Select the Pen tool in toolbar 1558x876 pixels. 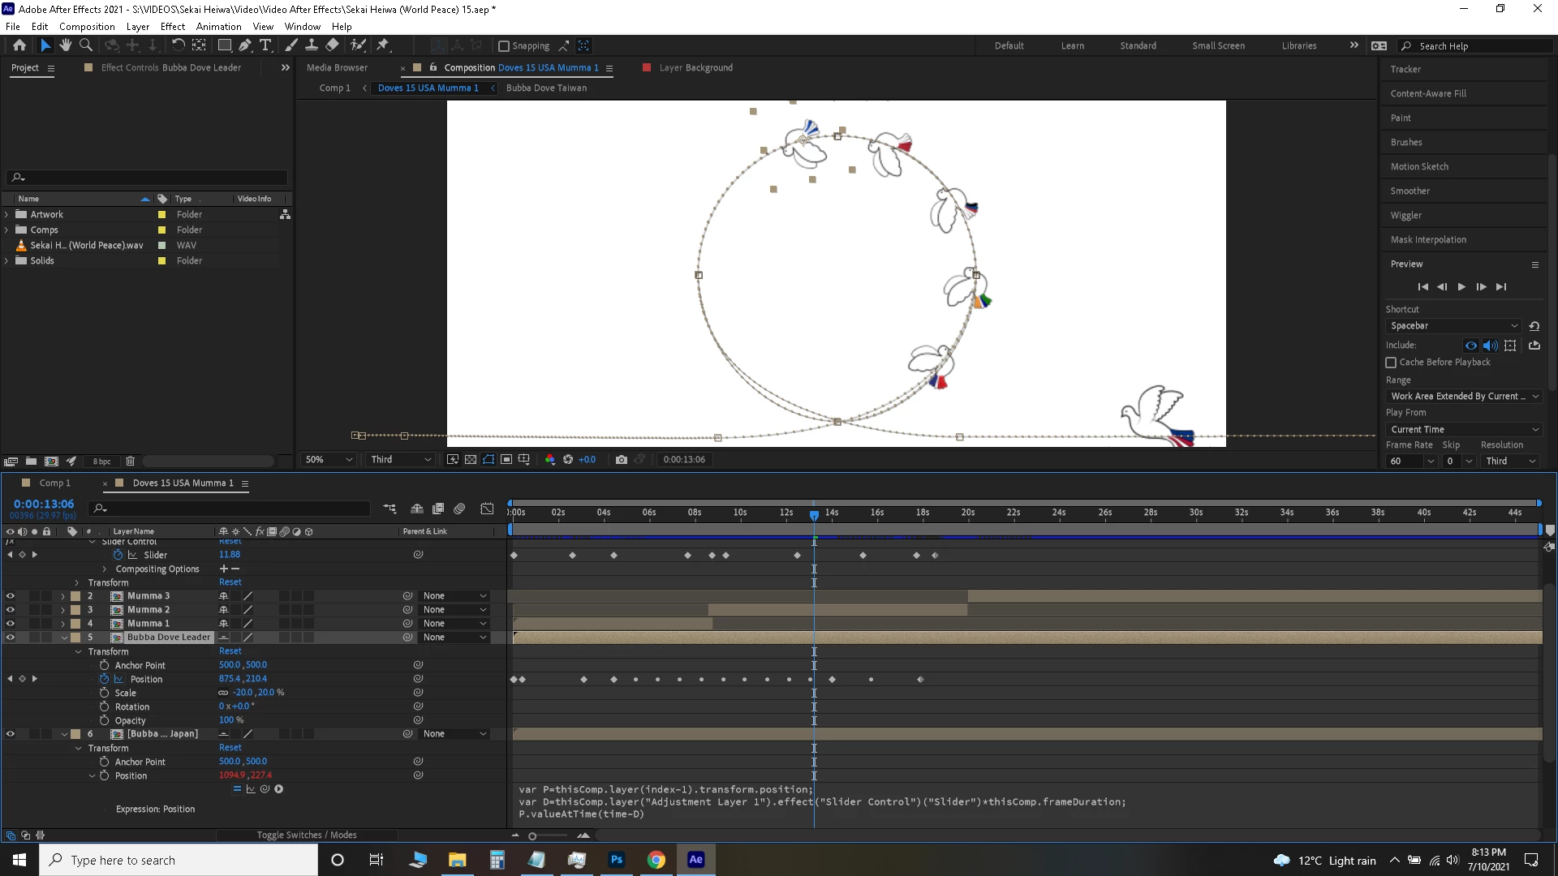click(244, 45)
